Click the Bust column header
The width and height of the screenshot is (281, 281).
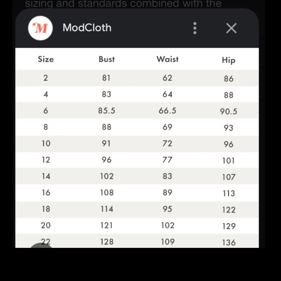coord(107,59)
